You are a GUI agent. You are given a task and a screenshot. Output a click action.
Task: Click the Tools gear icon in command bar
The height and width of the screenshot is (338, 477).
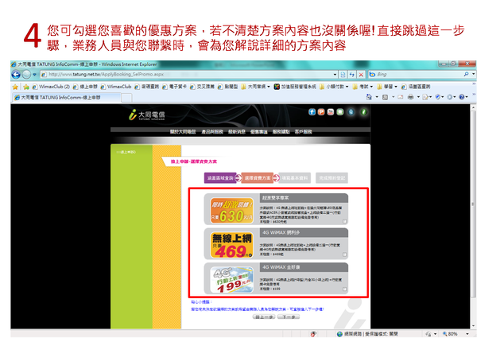449,97
